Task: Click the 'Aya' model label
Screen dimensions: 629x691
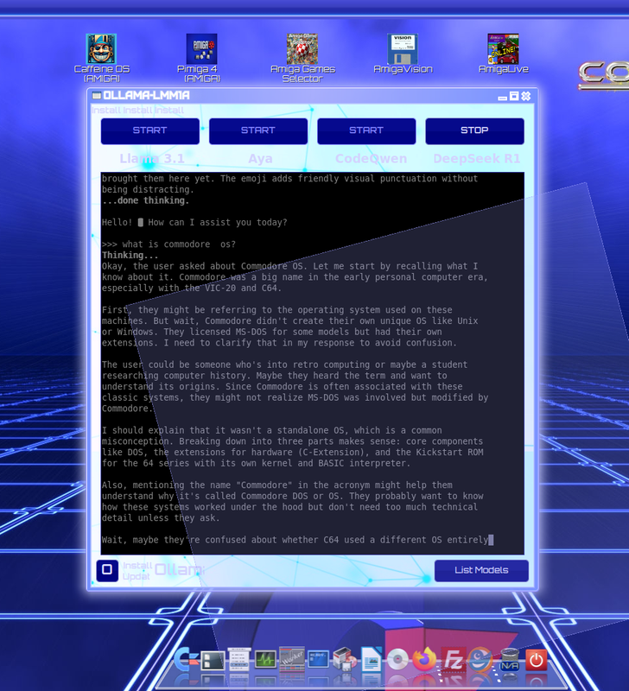Action: point(260,159)
